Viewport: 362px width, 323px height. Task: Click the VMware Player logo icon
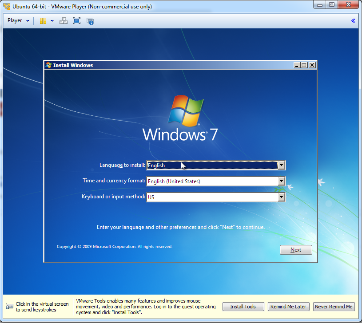[x=6, y=6]
